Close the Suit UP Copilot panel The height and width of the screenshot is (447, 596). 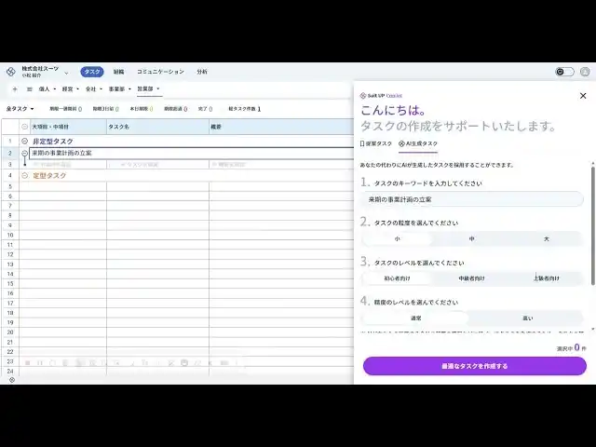583,95
